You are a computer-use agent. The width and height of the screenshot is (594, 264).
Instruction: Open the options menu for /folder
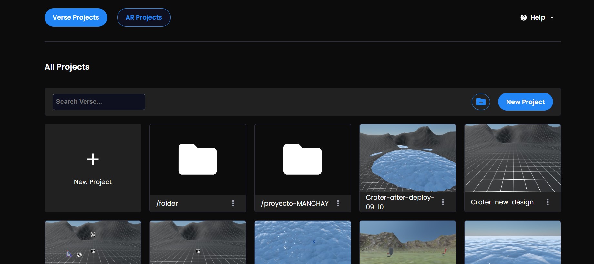(x=233, y=203)
